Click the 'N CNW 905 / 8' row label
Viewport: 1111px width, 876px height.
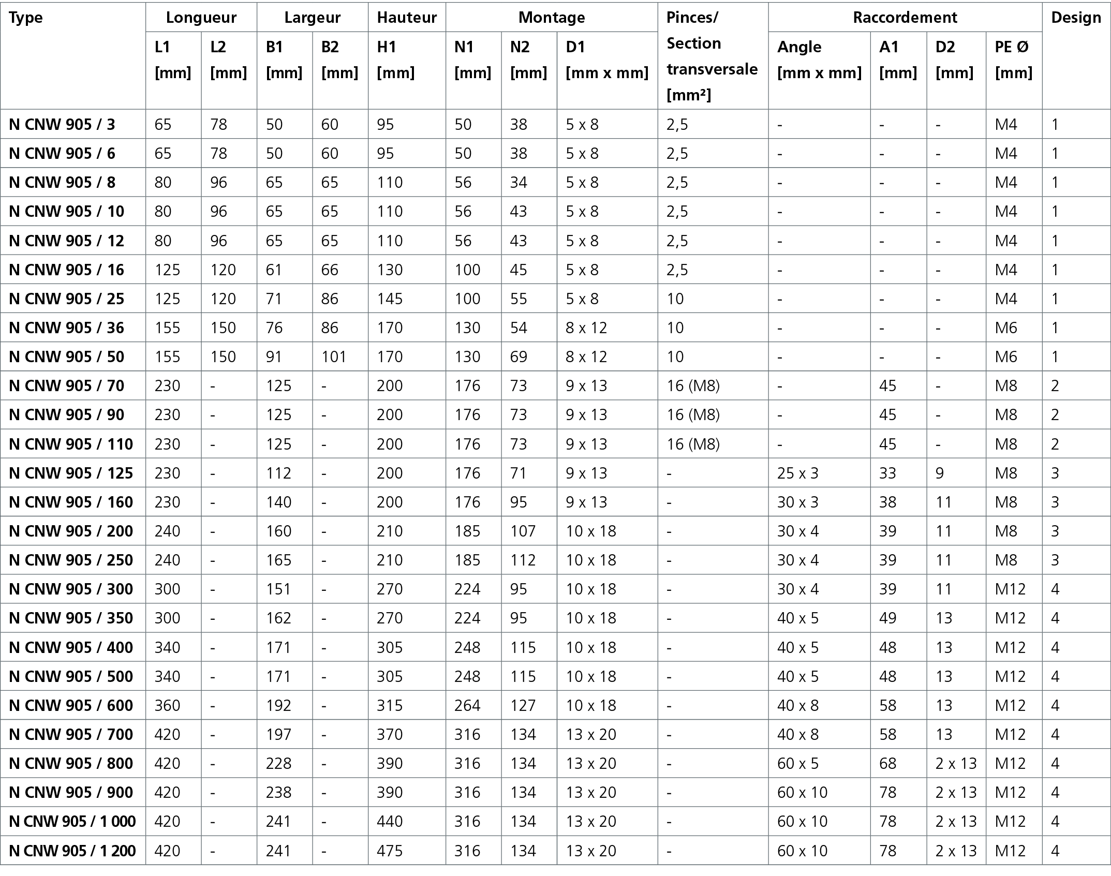tap(62, 182)
